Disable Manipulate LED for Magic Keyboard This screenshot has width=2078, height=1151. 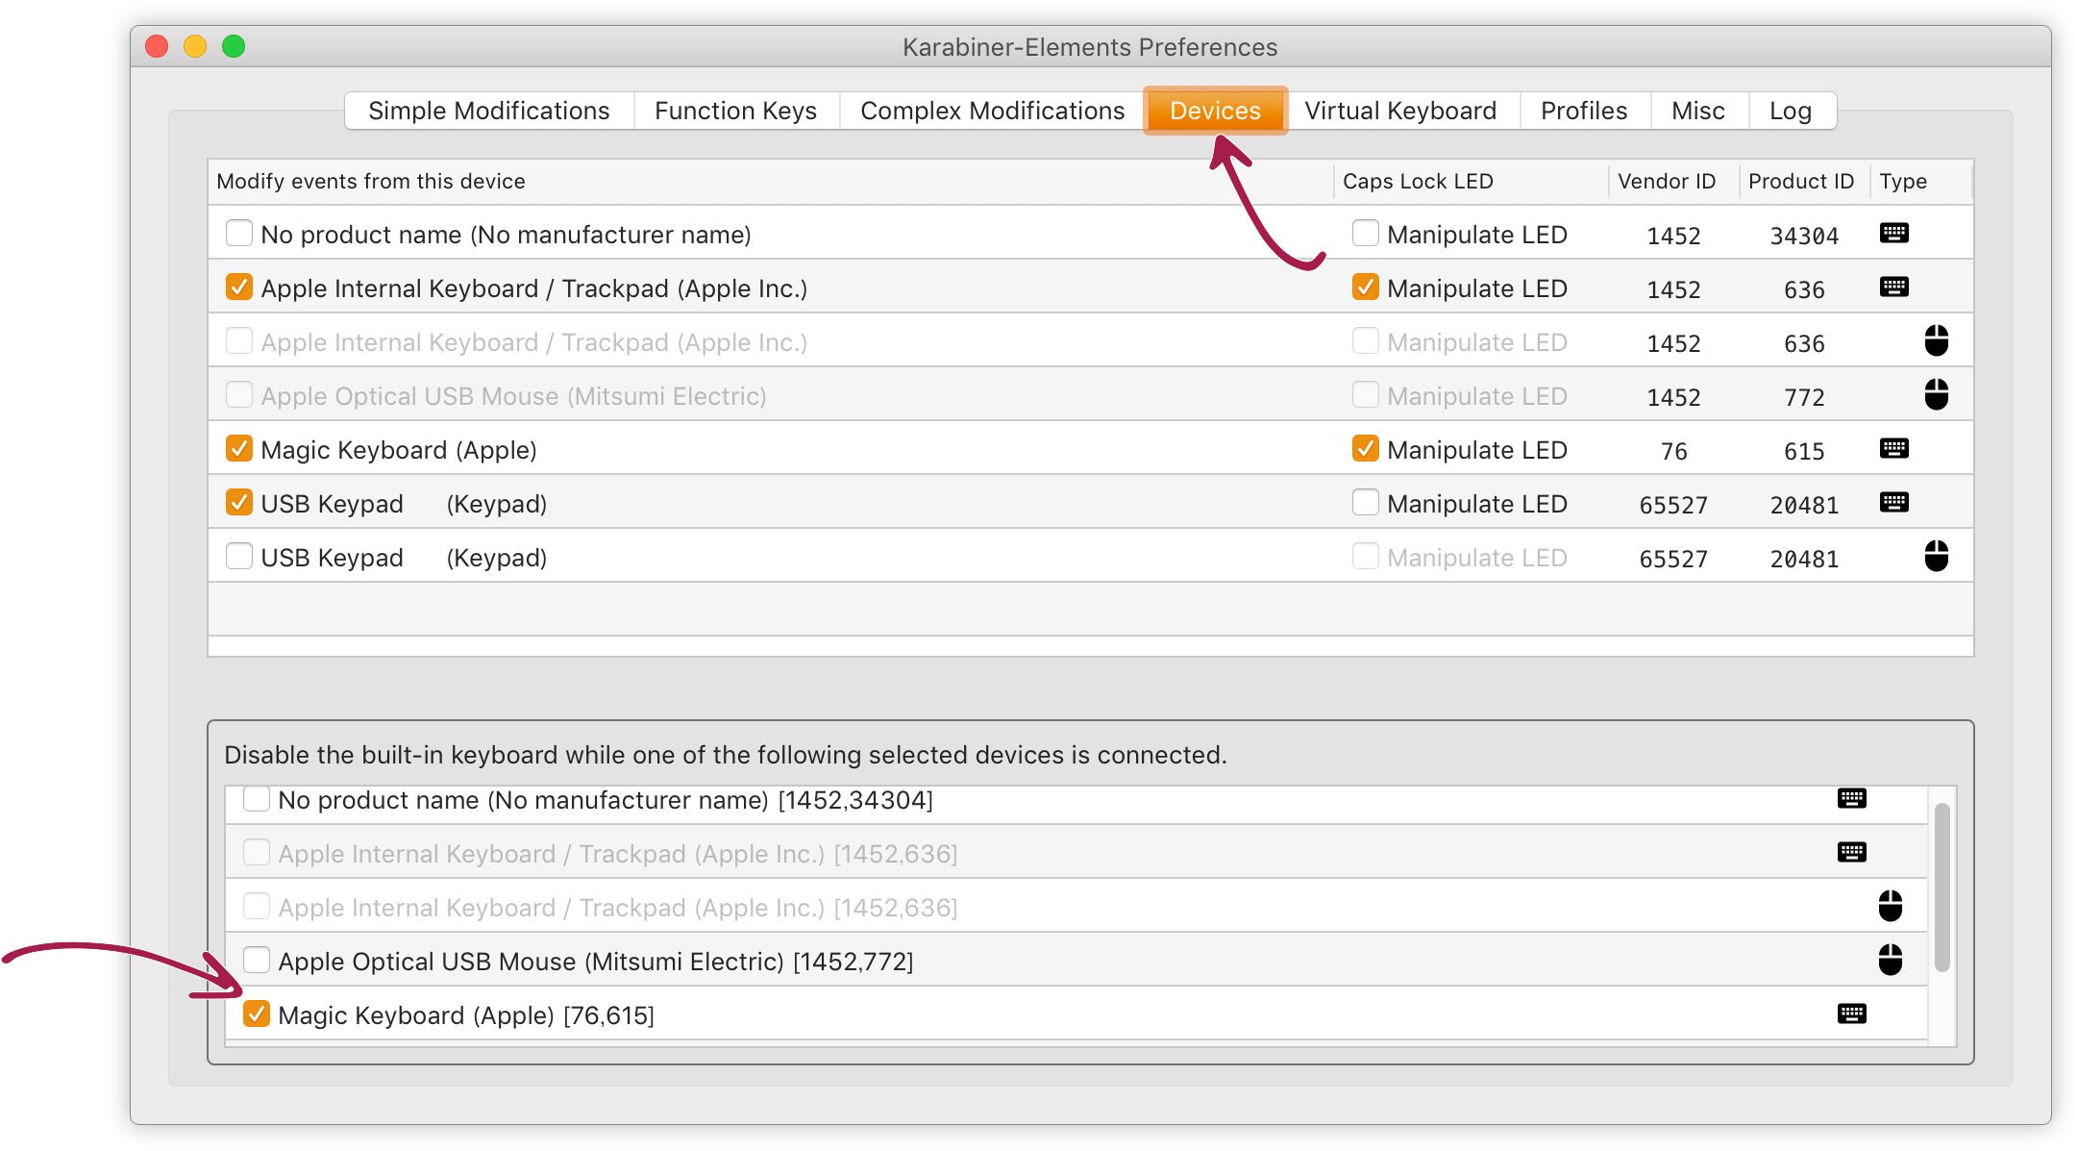(1365, 449)
